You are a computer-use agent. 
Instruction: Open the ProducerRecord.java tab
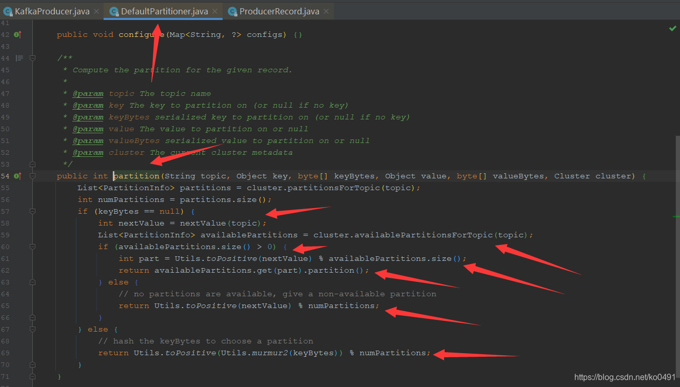click(278, 11)
